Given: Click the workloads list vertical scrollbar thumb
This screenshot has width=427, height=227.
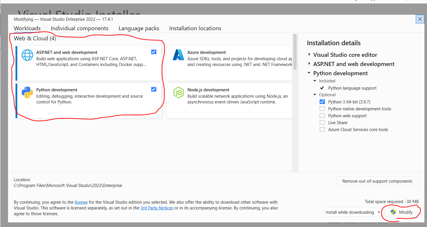Looking at the screenshot, I should point(295,52).
